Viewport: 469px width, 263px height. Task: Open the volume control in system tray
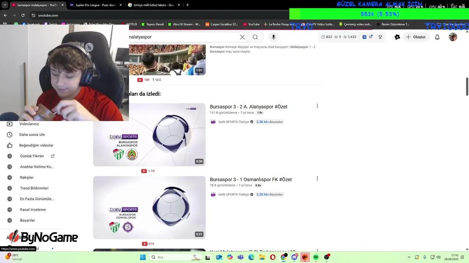point(438,257)
